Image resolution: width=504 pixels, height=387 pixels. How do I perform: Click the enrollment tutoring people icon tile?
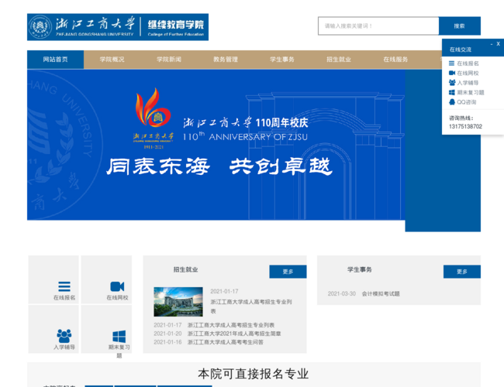point(54,329)
